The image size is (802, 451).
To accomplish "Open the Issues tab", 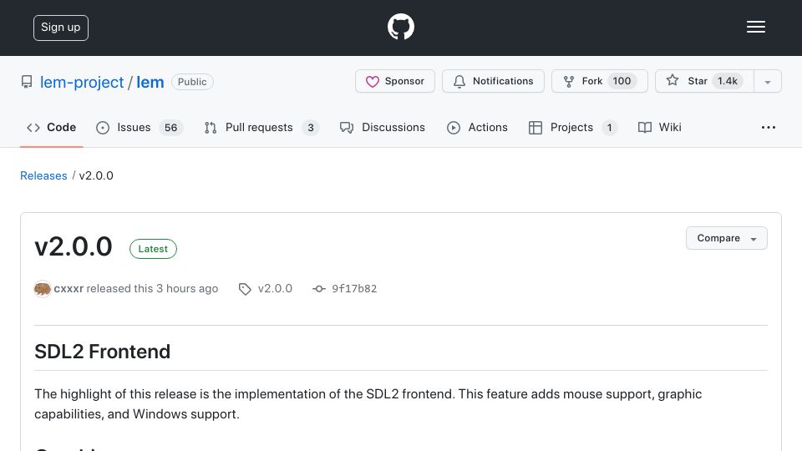I will (140, 127).
